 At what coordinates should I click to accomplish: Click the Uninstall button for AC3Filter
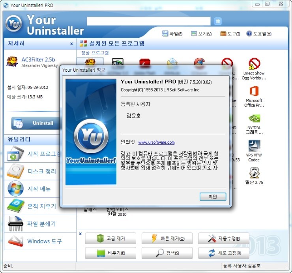coord(36,123)
